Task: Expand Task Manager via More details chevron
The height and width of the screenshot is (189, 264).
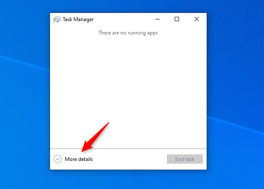Action: [57, 159]
